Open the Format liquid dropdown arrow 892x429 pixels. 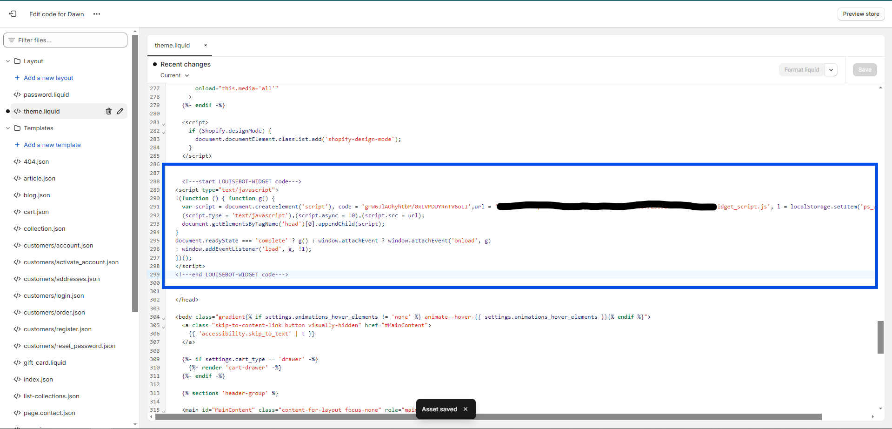tap(831, 70)
